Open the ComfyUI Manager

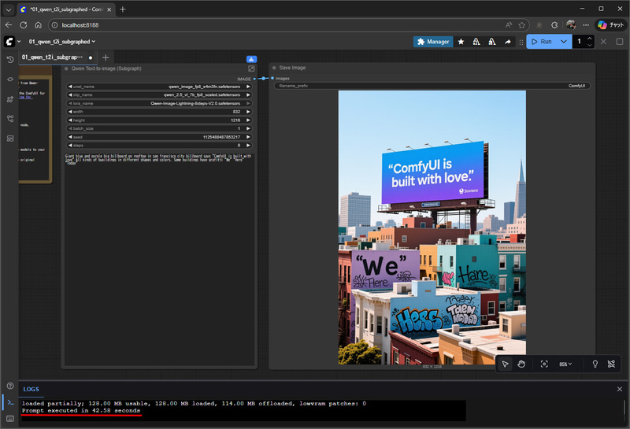point(433,42)
